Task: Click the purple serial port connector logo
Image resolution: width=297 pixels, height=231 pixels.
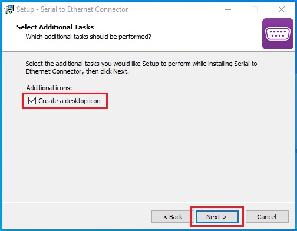Action: coord(278,34)
